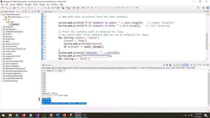Image resolution: width=210 pixels, height=118 pixels.
Task: Click the Coverage run icon
Action: (63, 8)
